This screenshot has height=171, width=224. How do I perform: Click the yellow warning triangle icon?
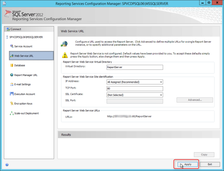[65, 55]
